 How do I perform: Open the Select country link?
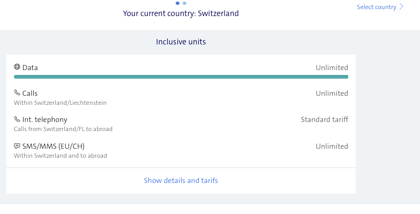click(x=376, y=7)
